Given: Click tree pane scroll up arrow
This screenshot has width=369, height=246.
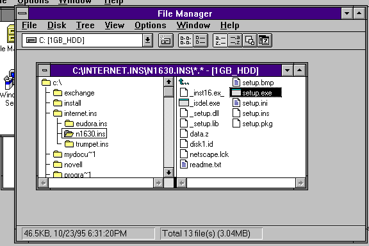Looking at the screenshot, I should 168,82.
